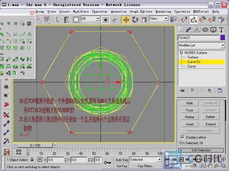The image size is (229, 171).
Task: Click red Toy Car reactor icon
Action: pyautogui.click(x=6, y=104)
